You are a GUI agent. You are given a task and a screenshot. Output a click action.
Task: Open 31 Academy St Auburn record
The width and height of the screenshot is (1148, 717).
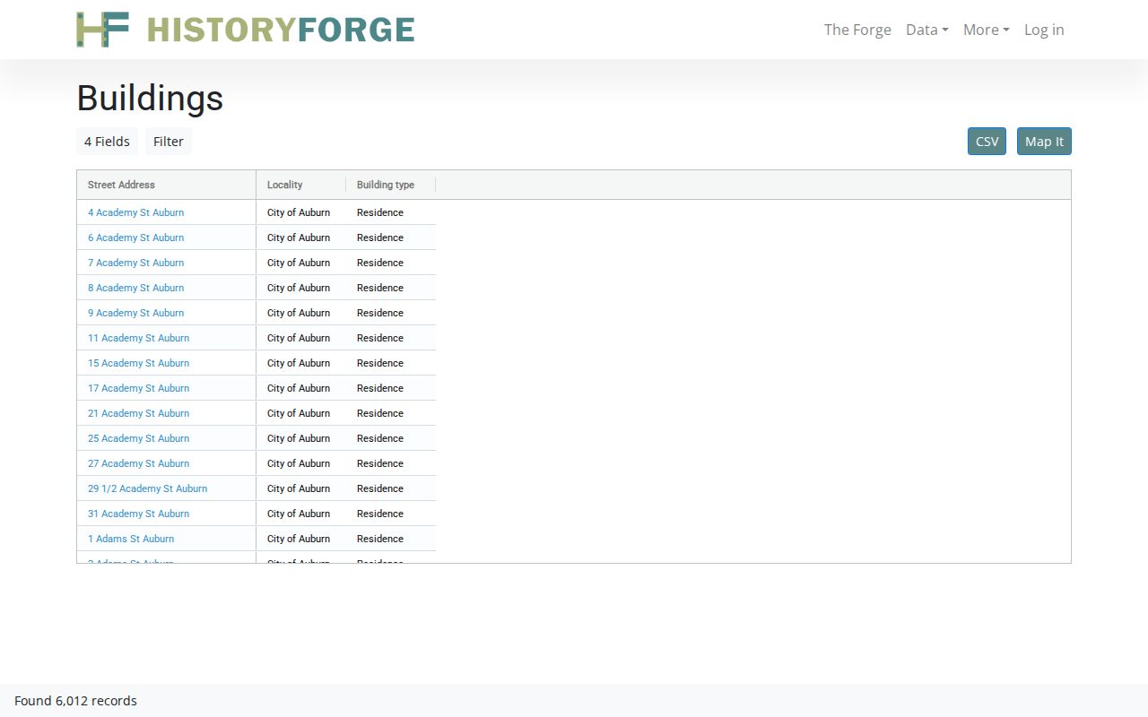[138, 514]
